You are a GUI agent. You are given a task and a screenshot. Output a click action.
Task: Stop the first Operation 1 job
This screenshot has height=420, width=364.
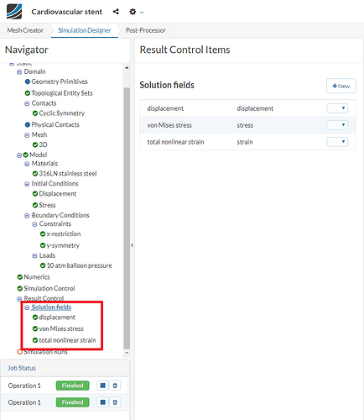tap(102, 386)
